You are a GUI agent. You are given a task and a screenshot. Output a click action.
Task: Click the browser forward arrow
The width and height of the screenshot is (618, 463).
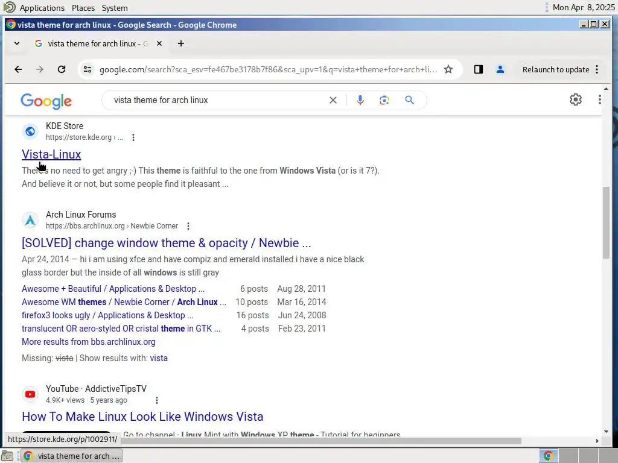(40, 70)
